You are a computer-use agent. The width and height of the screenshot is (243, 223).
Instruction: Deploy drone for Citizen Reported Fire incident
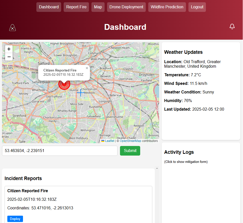pyautogui.click(x=15, y=219)
